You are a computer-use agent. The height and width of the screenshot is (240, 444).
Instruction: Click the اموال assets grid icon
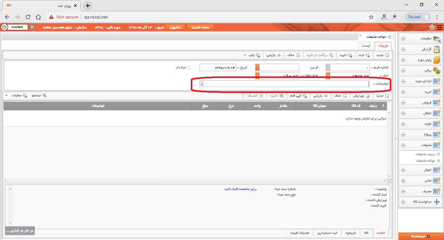437,170
